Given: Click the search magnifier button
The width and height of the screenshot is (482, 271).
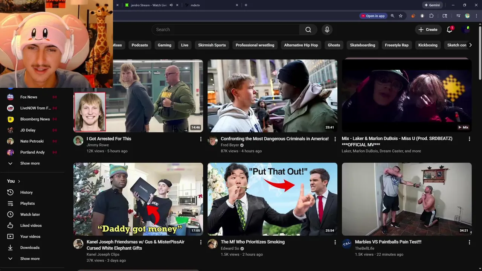Looking at the screenshot, I should tap(308, 30).
